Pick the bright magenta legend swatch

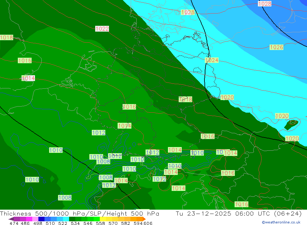point(29,219)
